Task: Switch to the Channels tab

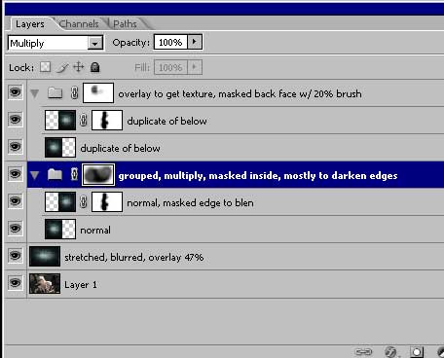Action: click(79, 24)
